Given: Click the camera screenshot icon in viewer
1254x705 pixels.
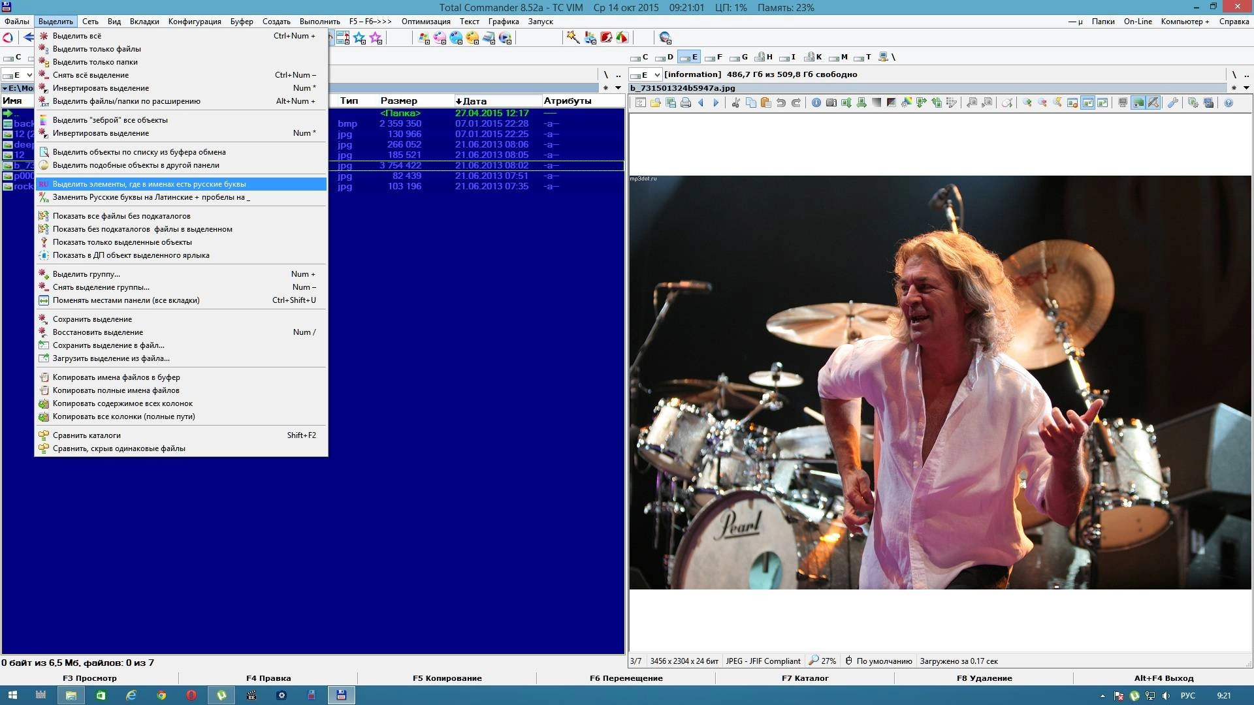Looking at the screenshot, I should click(831, 102).
